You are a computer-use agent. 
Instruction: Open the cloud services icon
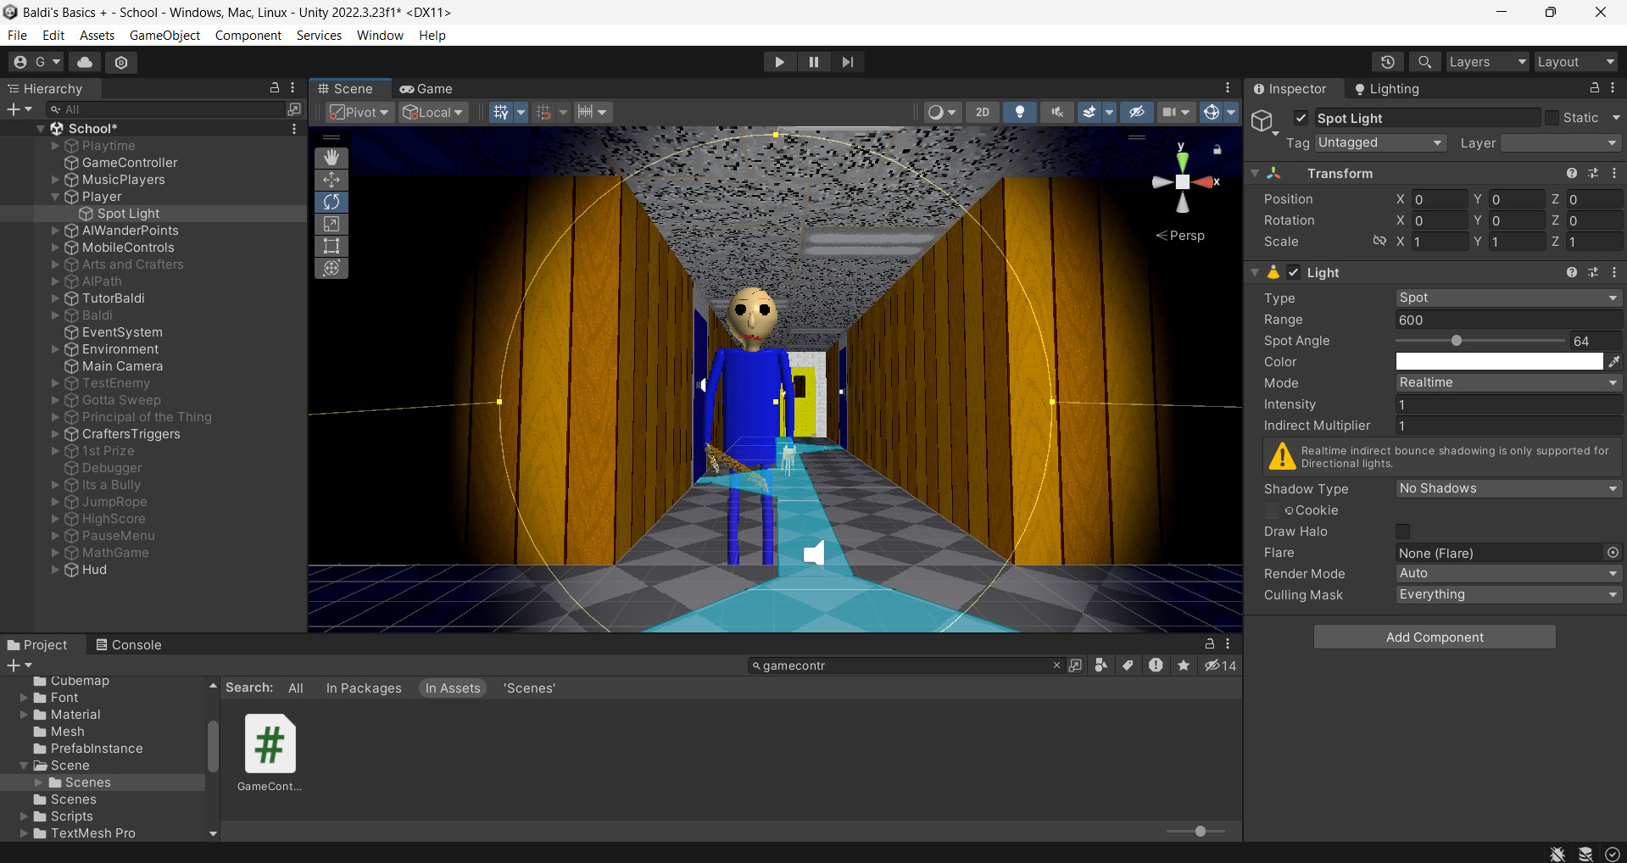[x=85, y=62]
